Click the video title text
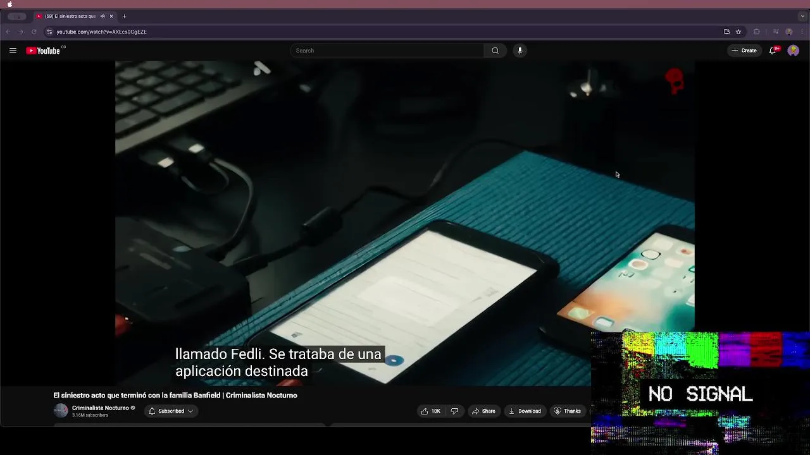This screenshot has width=810, height=455. (175, 396)
